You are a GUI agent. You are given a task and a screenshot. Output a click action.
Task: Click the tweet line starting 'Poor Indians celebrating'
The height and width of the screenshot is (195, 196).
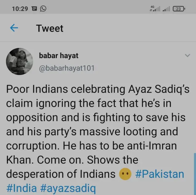(x=98, y=90)
